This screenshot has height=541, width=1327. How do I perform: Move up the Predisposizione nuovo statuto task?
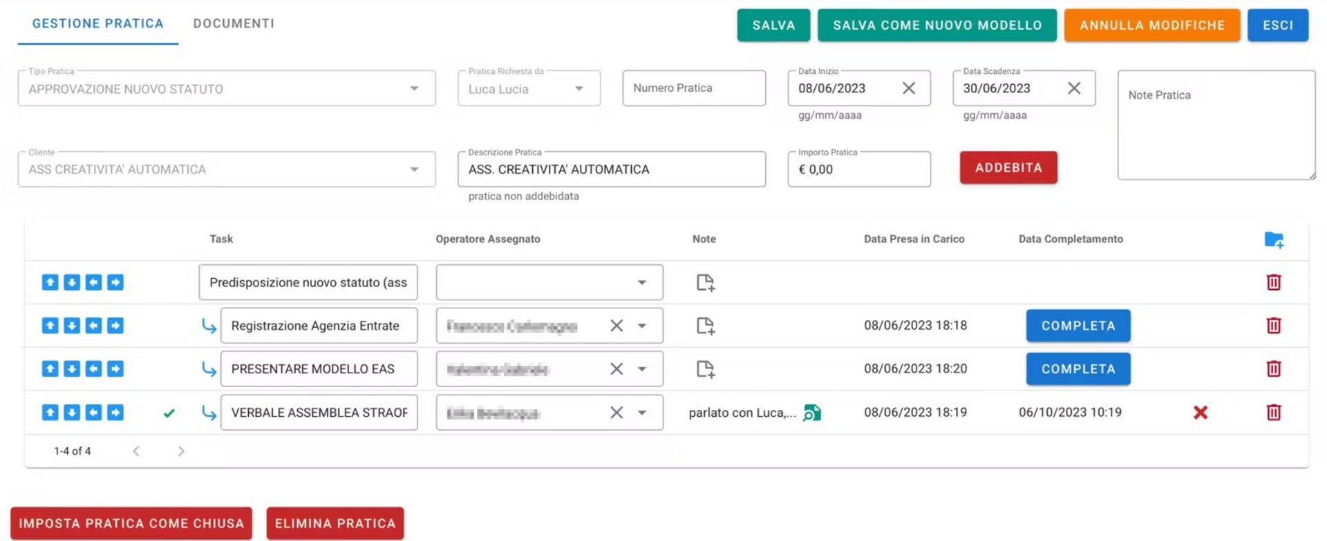tap(50, 282)
